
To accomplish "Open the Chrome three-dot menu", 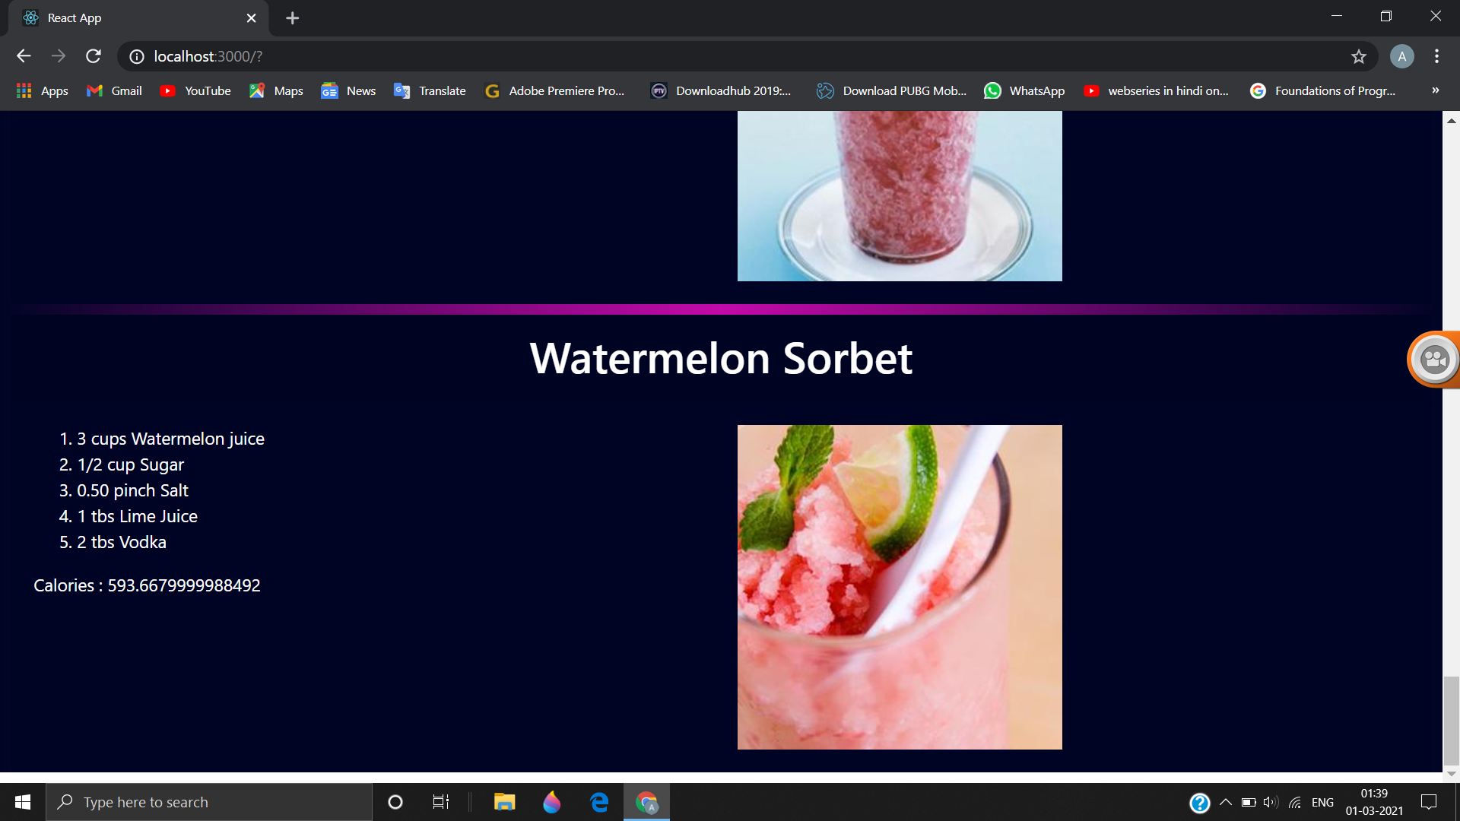I will coord(1436,56).
